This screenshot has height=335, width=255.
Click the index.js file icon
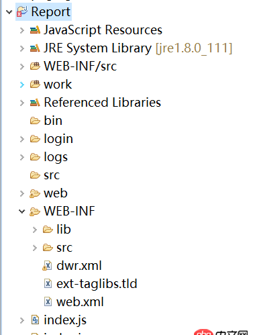[x=35, y=320]
